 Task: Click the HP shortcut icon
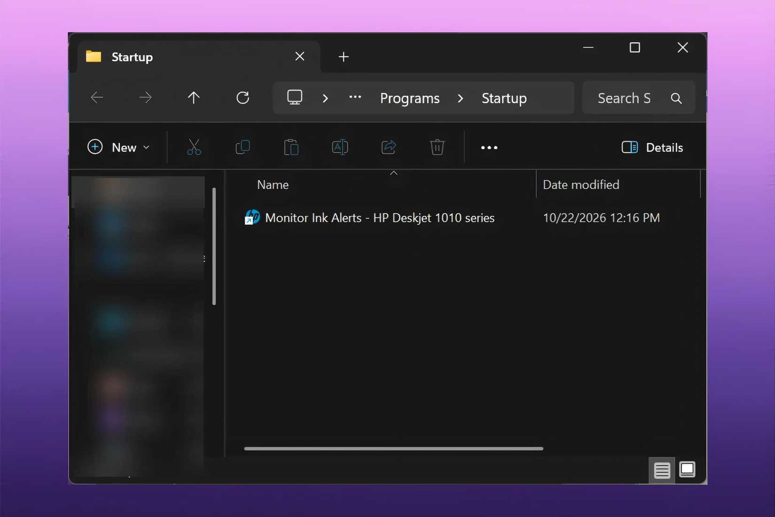[x=252, y=217]
